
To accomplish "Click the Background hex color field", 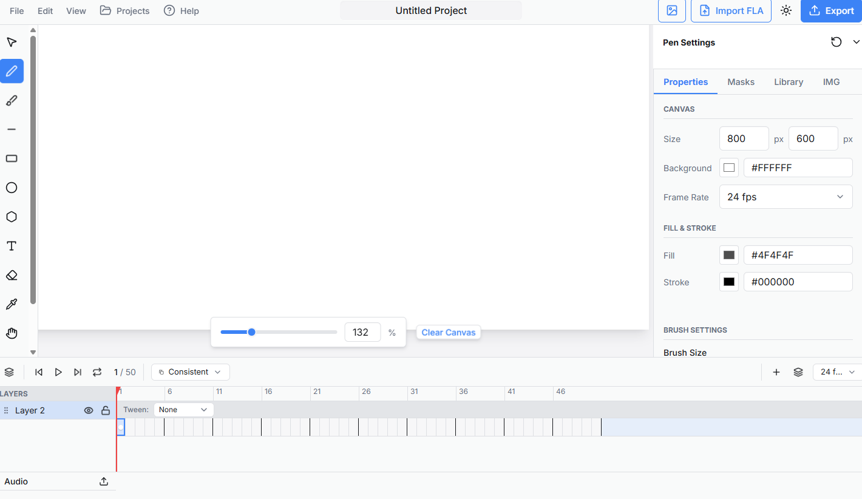I will [x=798, y=168].
